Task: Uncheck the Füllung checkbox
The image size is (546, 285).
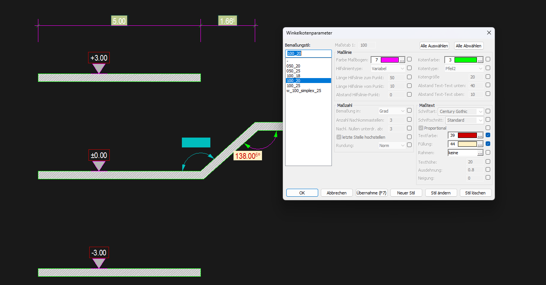Action: pyautogui.click(x=488, y=144)
